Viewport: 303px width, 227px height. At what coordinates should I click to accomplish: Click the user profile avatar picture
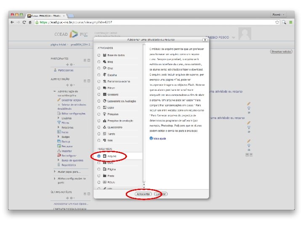pos(245,34)
